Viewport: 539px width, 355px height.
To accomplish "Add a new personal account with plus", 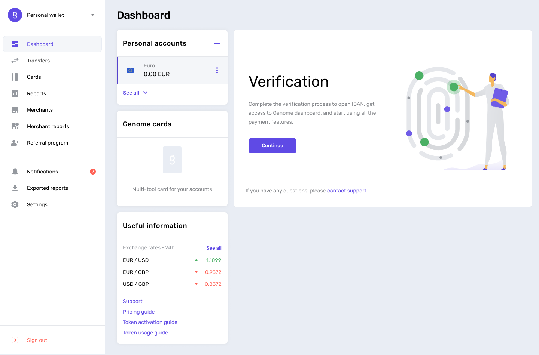I will tap(217, 43).
